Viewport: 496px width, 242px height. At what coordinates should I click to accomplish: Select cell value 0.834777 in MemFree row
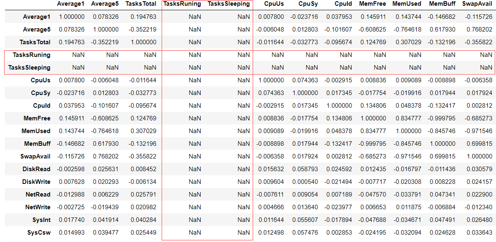[408, 118]
